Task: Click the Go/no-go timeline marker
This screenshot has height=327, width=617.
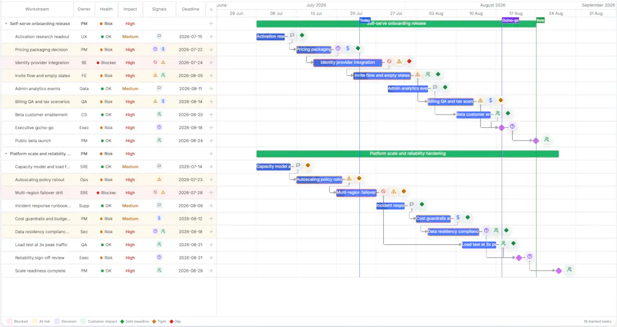Action: 510,20
